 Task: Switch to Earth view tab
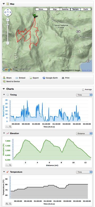[x=86, y=10]
